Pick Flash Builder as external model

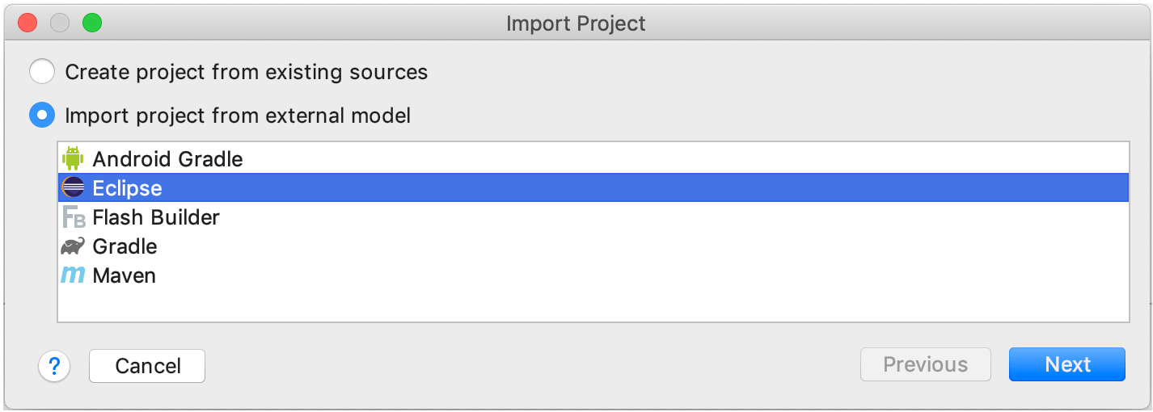pyautogui.click(x=593, y=217)
